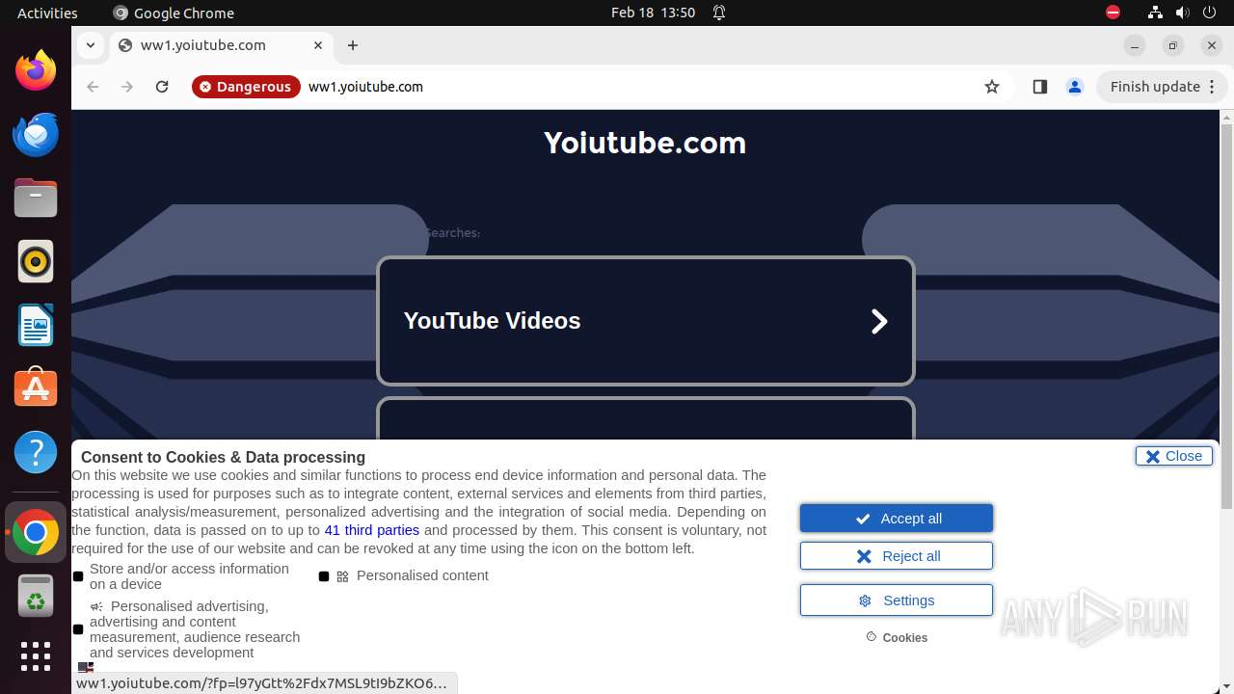The image size is (1234, 694).
Task: Click the page vertical scrollbar
Action: [1226, 318]
